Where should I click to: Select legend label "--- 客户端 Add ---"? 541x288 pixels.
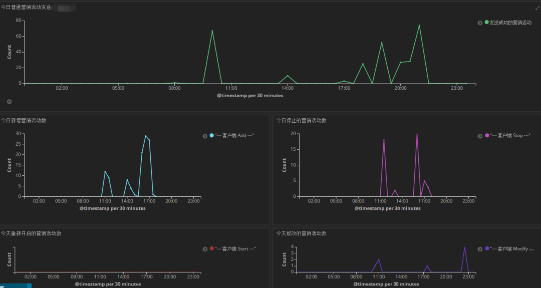[234, 136]
